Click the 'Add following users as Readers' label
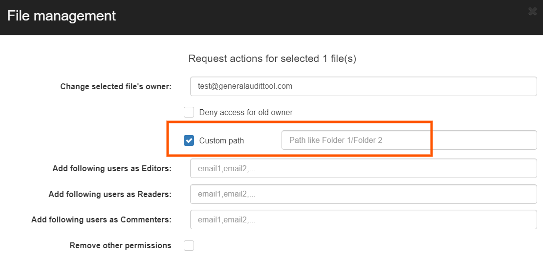 point(110,194)
